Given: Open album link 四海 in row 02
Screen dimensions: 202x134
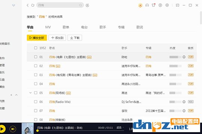Looking at the screenshot, I should pos(149,66).
